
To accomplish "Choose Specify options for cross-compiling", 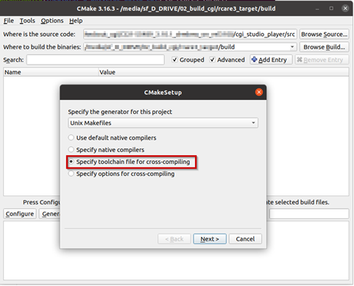I will pos(71,174).
